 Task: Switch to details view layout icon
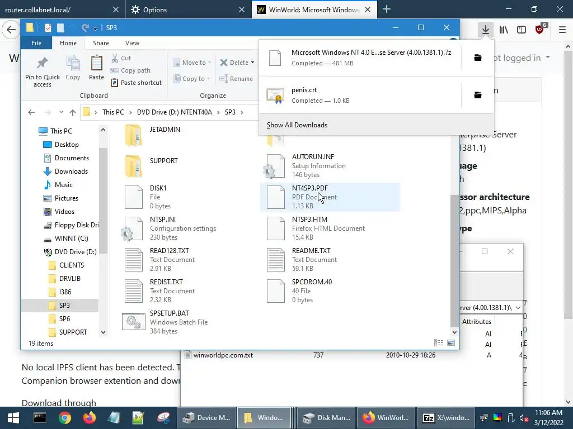[439, 343]
